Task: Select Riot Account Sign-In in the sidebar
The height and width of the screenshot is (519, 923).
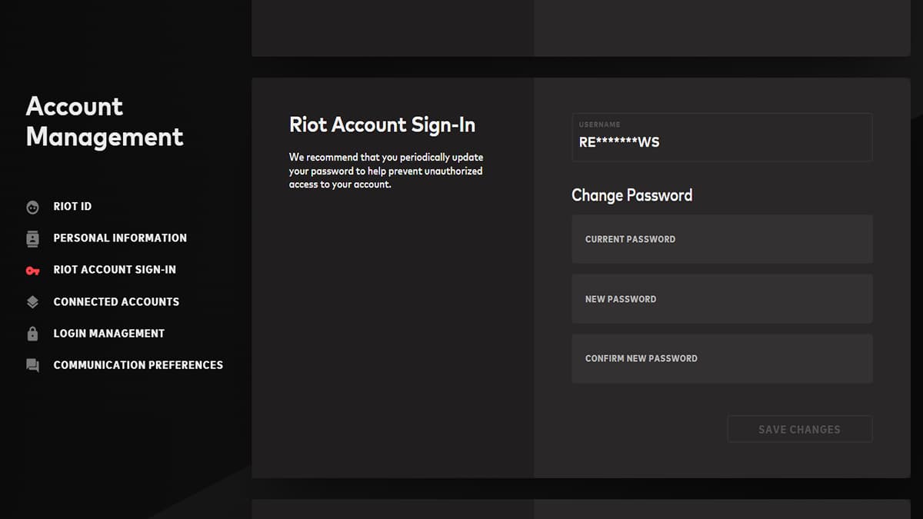Action: (115, 269)
